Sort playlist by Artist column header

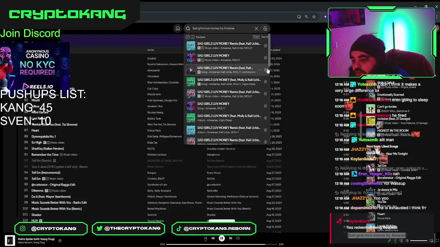(151, 50)
